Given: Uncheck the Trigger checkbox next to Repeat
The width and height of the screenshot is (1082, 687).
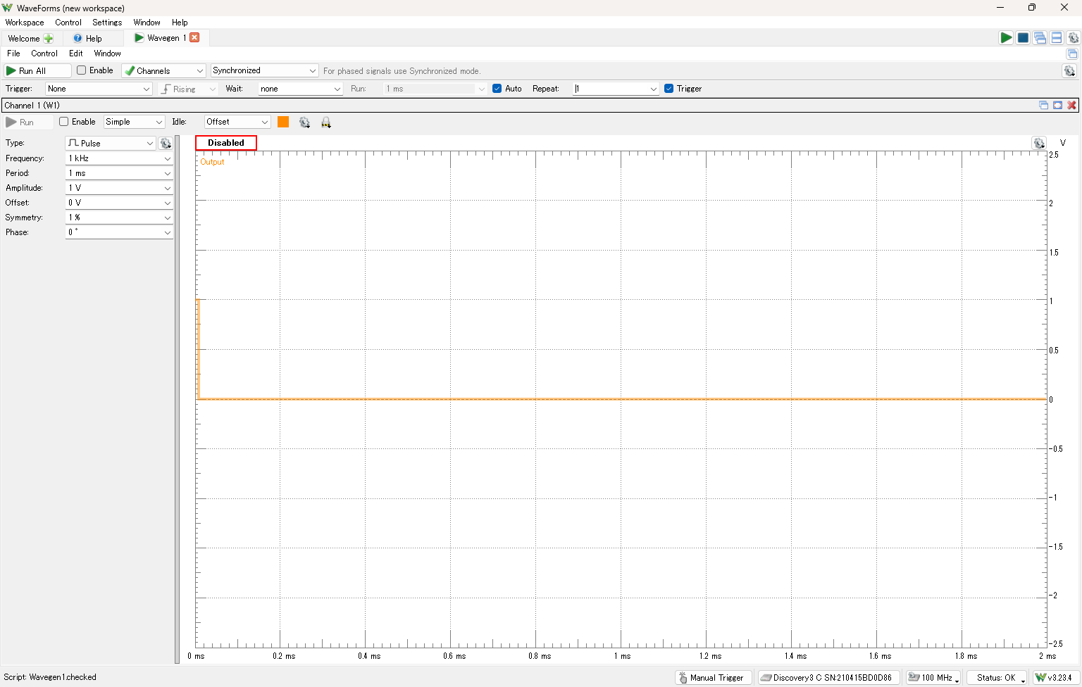Looking at the screenshot, I should click(669, 89).
